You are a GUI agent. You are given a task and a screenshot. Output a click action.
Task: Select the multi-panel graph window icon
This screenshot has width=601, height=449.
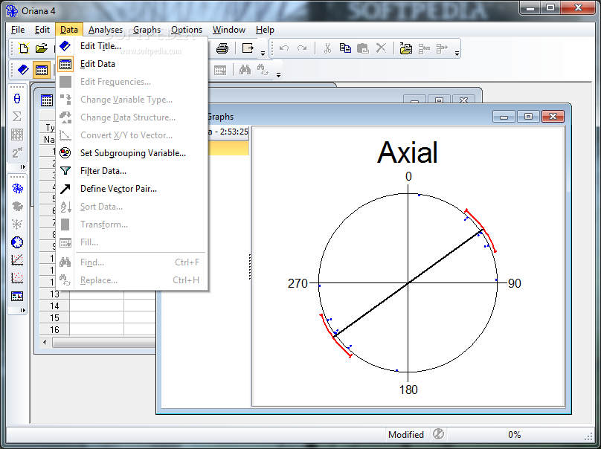point(17,296)
